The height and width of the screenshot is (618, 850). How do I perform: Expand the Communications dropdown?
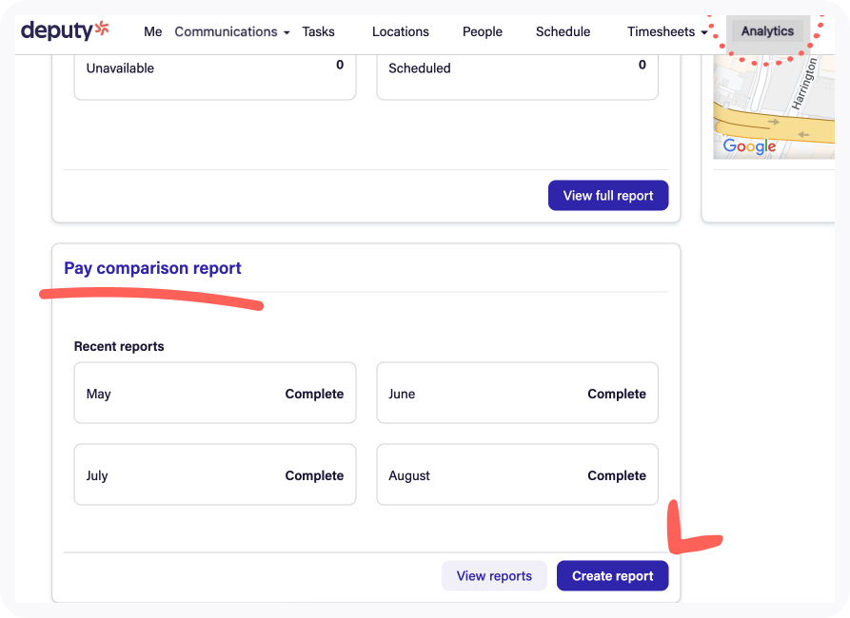click(231, 31)
